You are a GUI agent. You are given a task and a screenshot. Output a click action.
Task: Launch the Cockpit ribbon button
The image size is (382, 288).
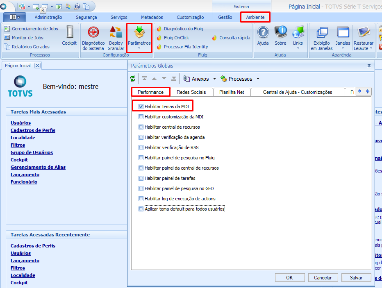(x=69, y=36)
